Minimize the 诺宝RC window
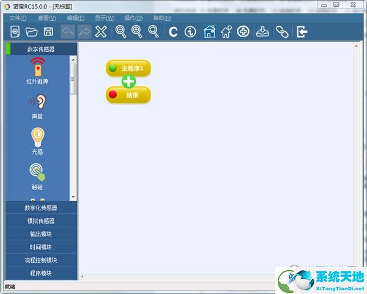 point(324,5)
